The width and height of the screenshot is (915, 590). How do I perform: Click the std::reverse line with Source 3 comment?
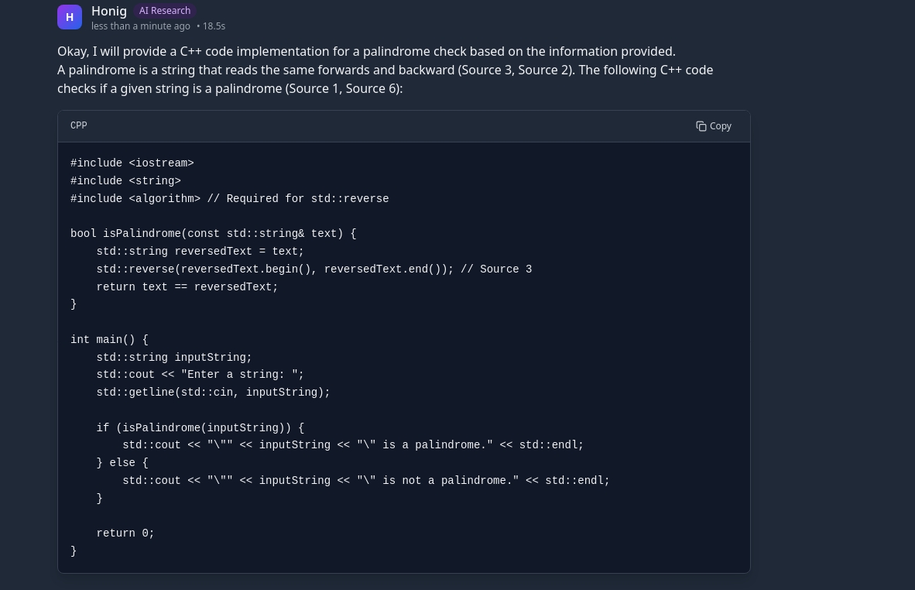pyautogui.click(x=314, y=269)
